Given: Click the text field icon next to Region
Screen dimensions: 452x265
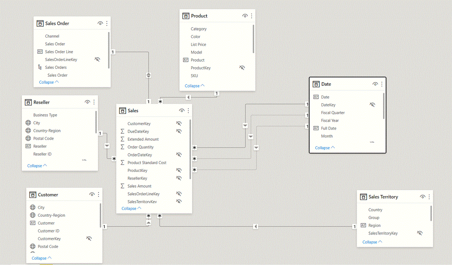Looking at the screenshot, I should [x=363, y=225].
